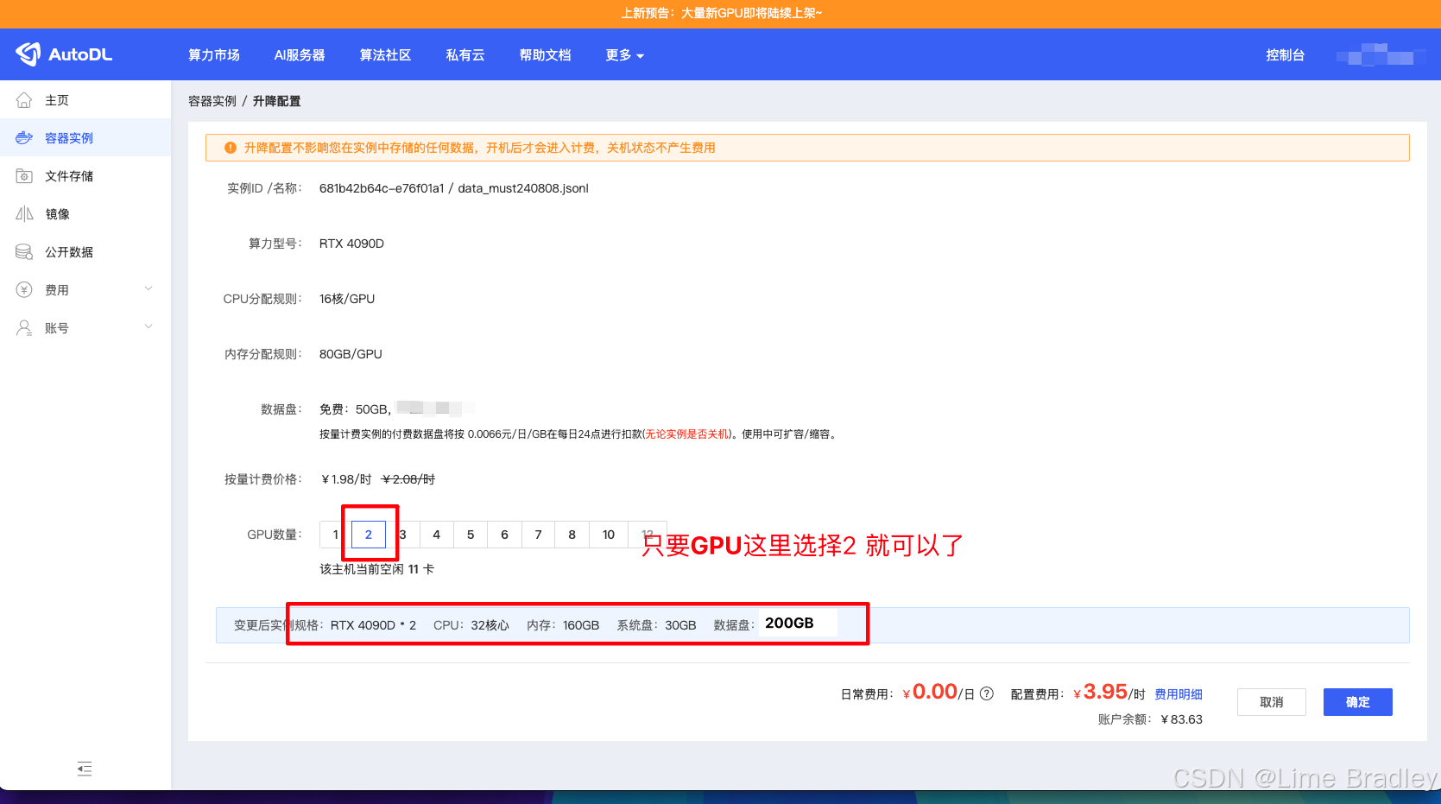
Task: Select GPU quantity 8
Action: coord(572,535)
